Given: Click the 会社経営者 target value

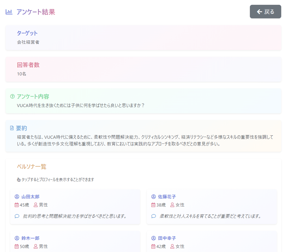Looking at the screenshot, I should tap(28, 42).
